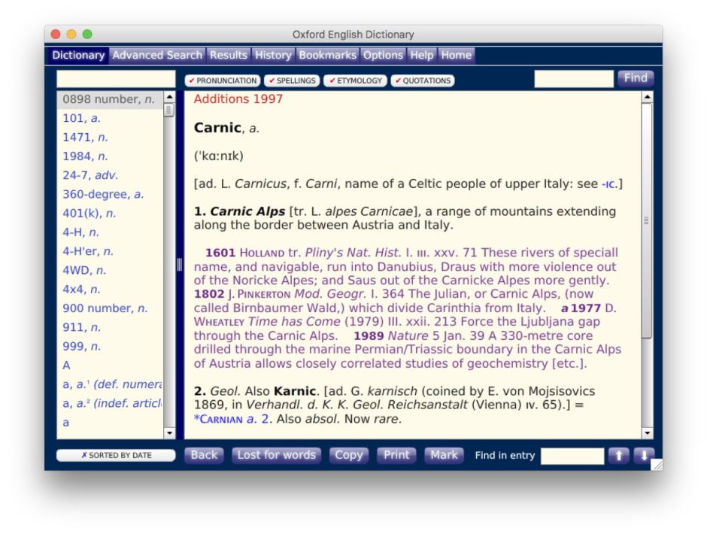Image resolution: width=707 pixels, height=534 pixels.
Task: Click entry pane scroll-up arrow
Action: coord(647,97)
